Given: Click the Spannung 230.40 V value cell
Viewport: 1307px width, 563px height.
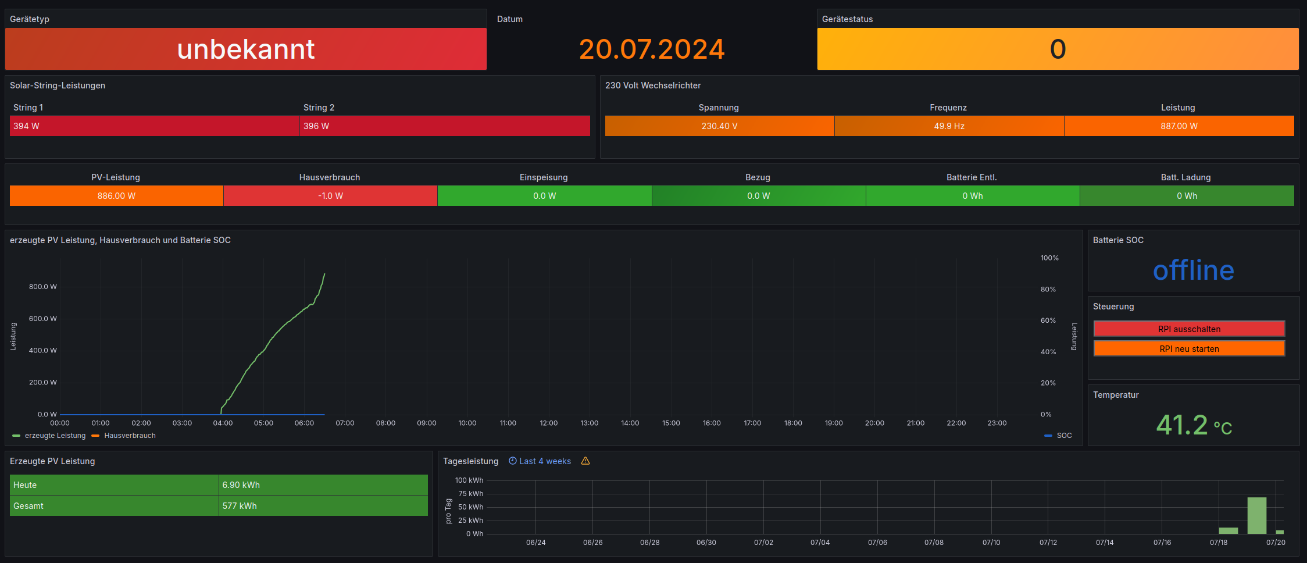Looking at the screenshot, I should [719, 126].
